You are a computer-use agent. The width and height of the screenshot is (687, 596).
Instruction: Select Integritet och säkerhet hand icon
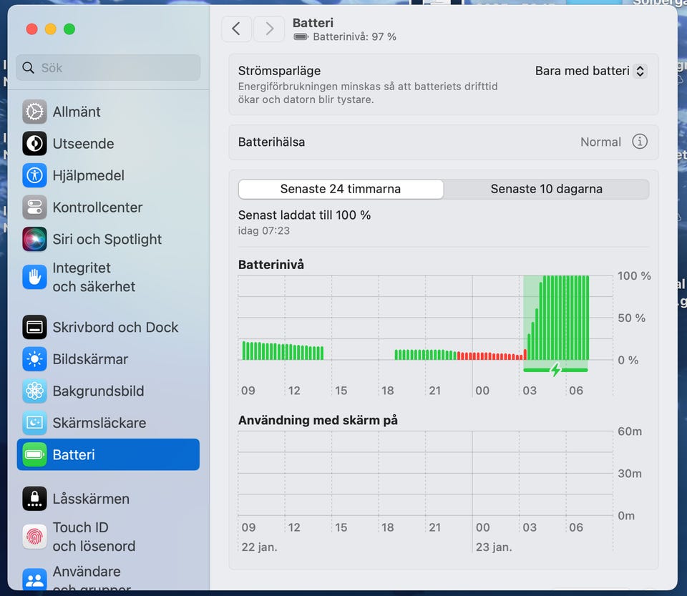(x=34, y=277)
